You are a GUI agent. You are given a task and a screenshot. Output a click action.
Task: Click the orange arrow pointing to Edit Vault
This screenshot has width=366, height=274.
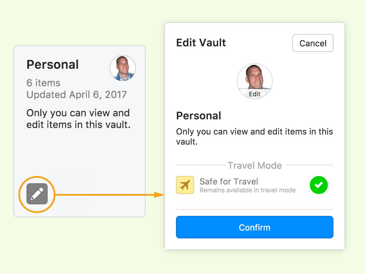(x=110, y=195)
